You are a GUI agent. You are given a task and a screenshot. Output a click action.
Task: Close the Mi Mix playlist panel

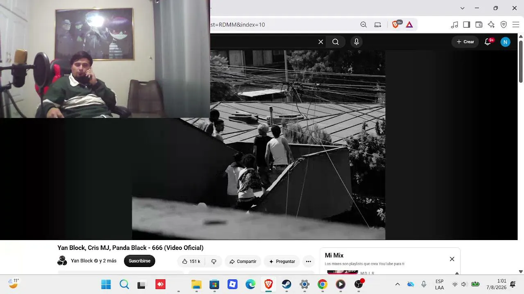pos(452,259)
